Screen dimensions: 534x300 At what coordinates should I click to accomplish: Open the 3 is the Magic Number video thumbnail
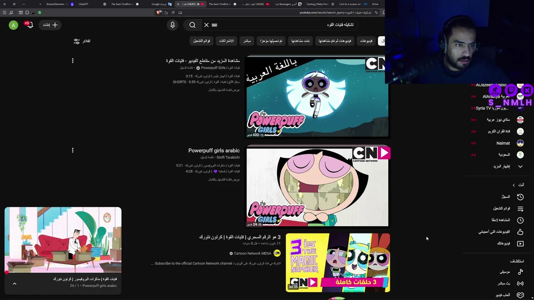tap(338, 262)
